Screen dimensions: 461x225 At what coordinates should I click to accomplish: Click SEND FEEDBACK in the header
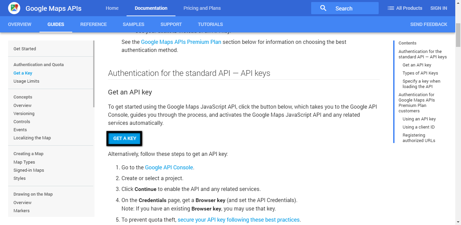click(429, 24)
